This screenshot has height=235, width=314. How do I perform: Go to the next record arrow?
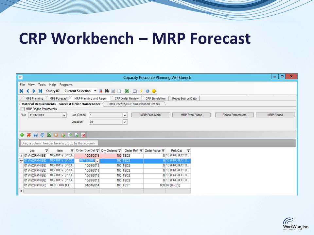coord(34,91)
